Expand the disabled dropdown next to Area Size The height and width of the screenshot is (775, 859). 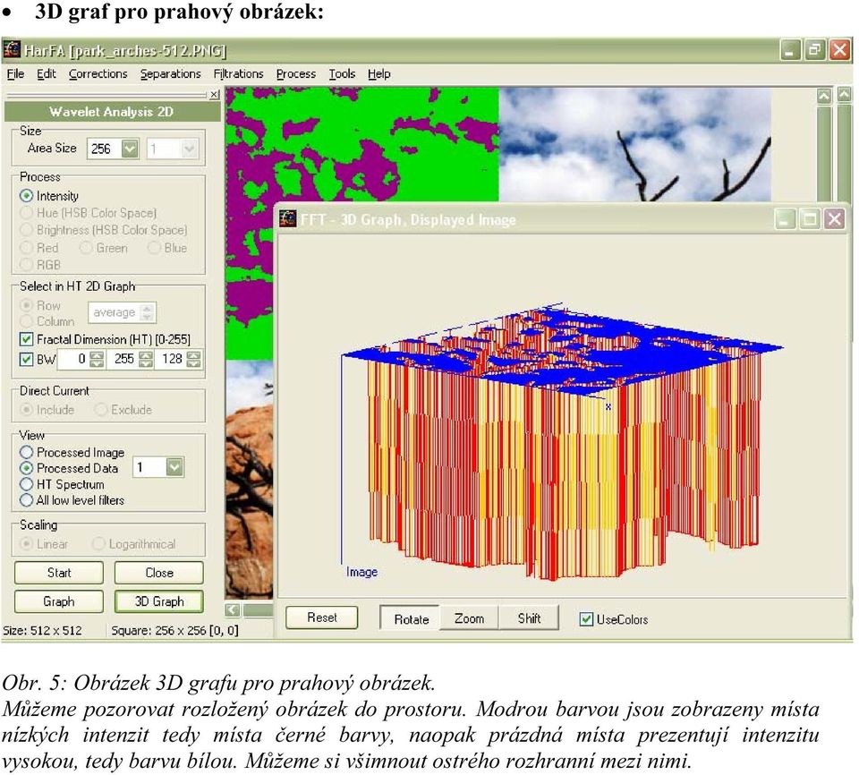(190, 149)
